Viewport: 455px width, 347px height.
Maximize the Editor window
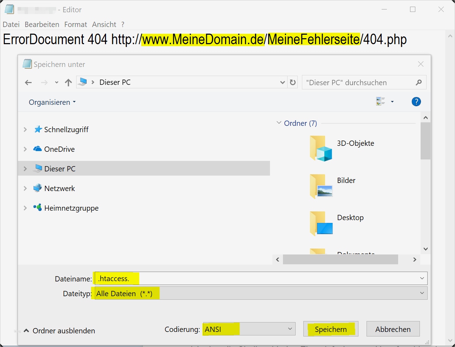pyautogui.click(x=413, y=9)
